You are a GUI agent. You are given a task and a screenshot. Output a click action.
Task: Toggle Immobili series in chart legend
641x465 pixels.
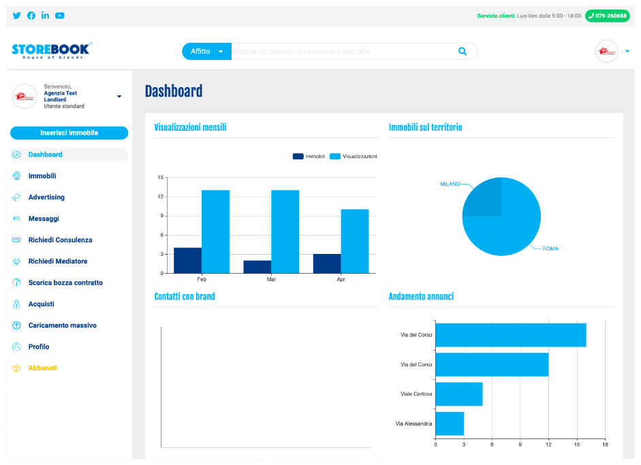click(x=309, y=157)
